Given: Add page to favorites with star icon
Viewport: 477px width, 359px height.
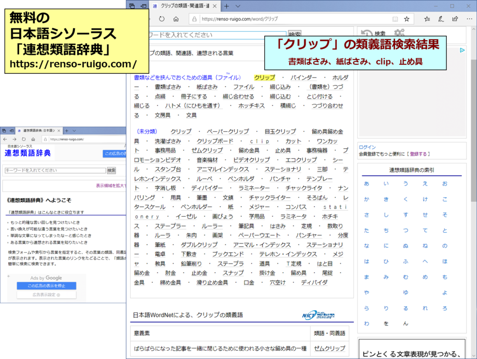Looking at the screenshot, I should 406,19.
